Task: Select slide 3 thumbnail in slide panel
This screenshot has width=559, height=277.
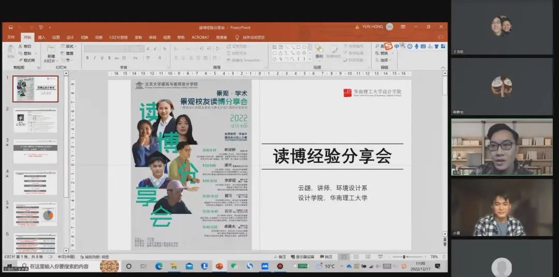Action: 35,151
